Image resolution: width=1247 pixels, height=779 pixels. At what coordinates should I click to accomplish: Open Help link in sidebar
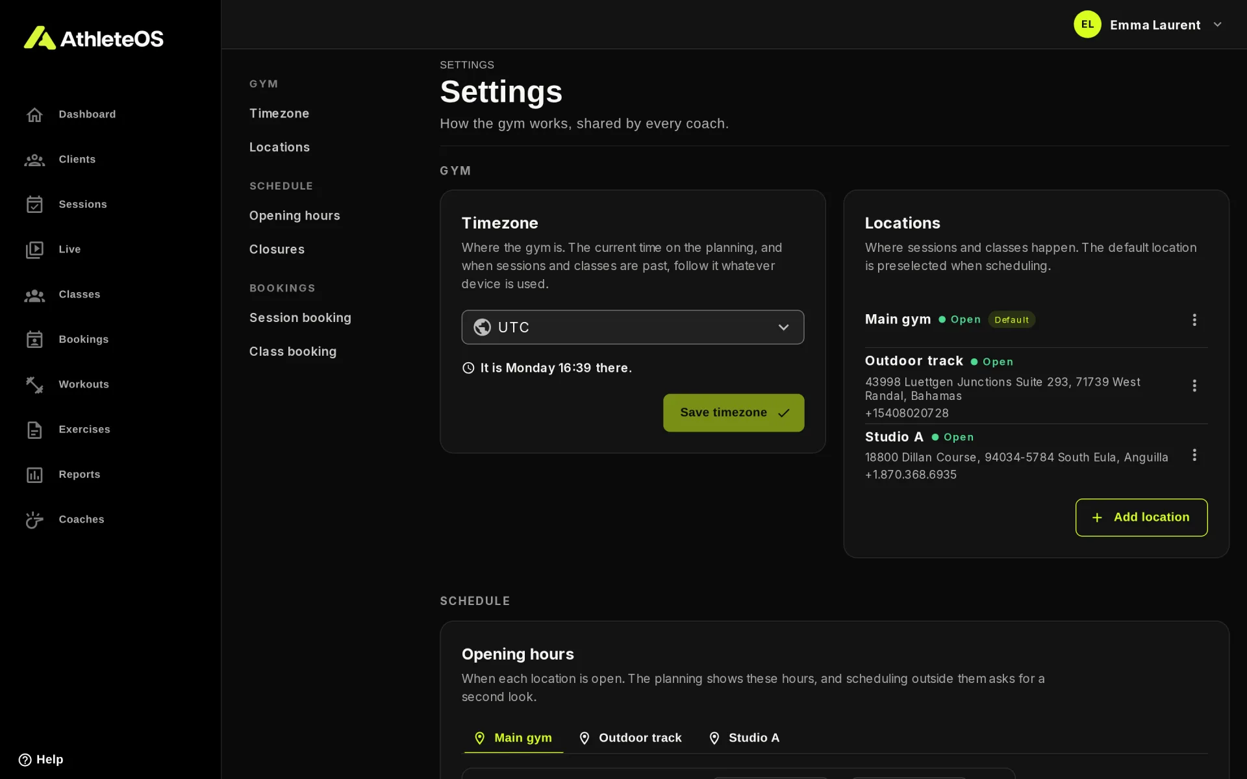tap(41, 760)
